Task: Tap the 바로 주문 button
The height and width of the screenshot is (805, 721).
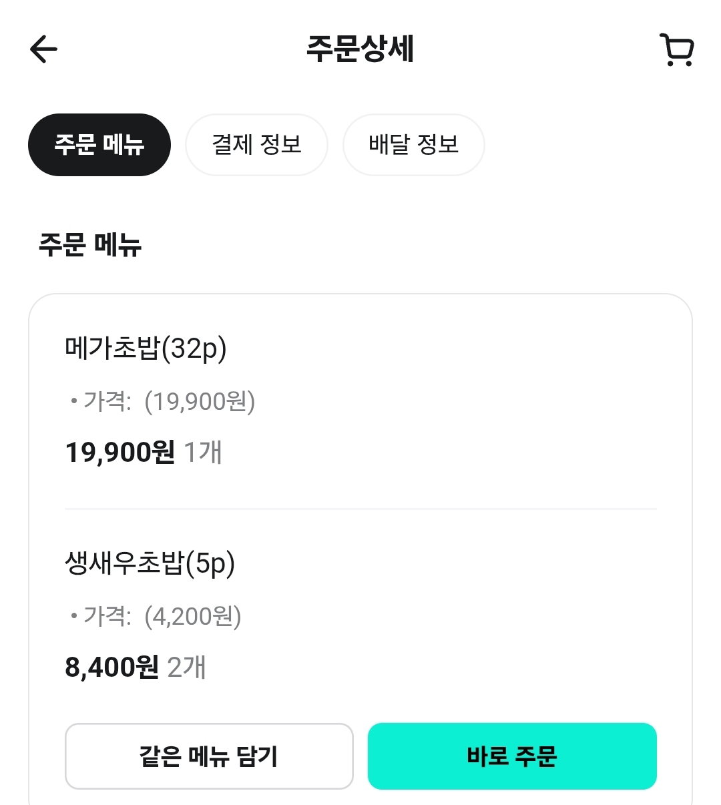Action: click(x=512, y=756)
